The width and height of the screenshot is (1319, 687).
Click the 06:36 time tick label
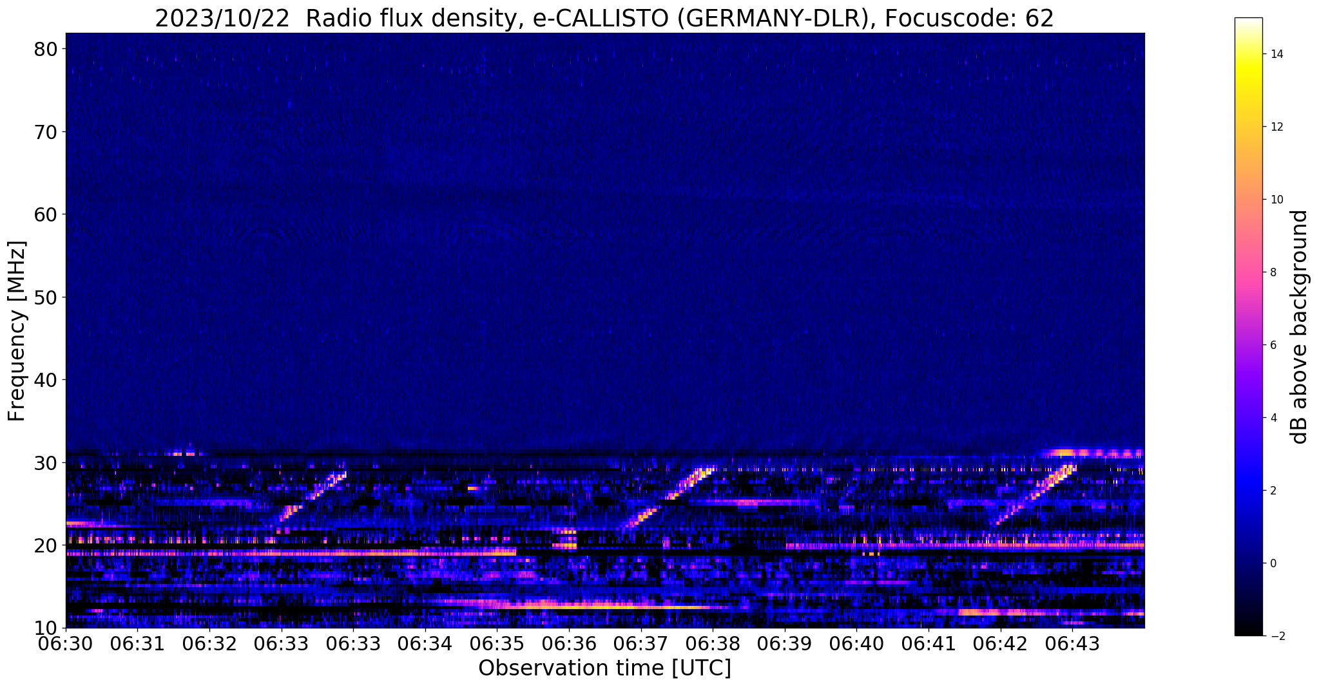(x=569, y=644)
